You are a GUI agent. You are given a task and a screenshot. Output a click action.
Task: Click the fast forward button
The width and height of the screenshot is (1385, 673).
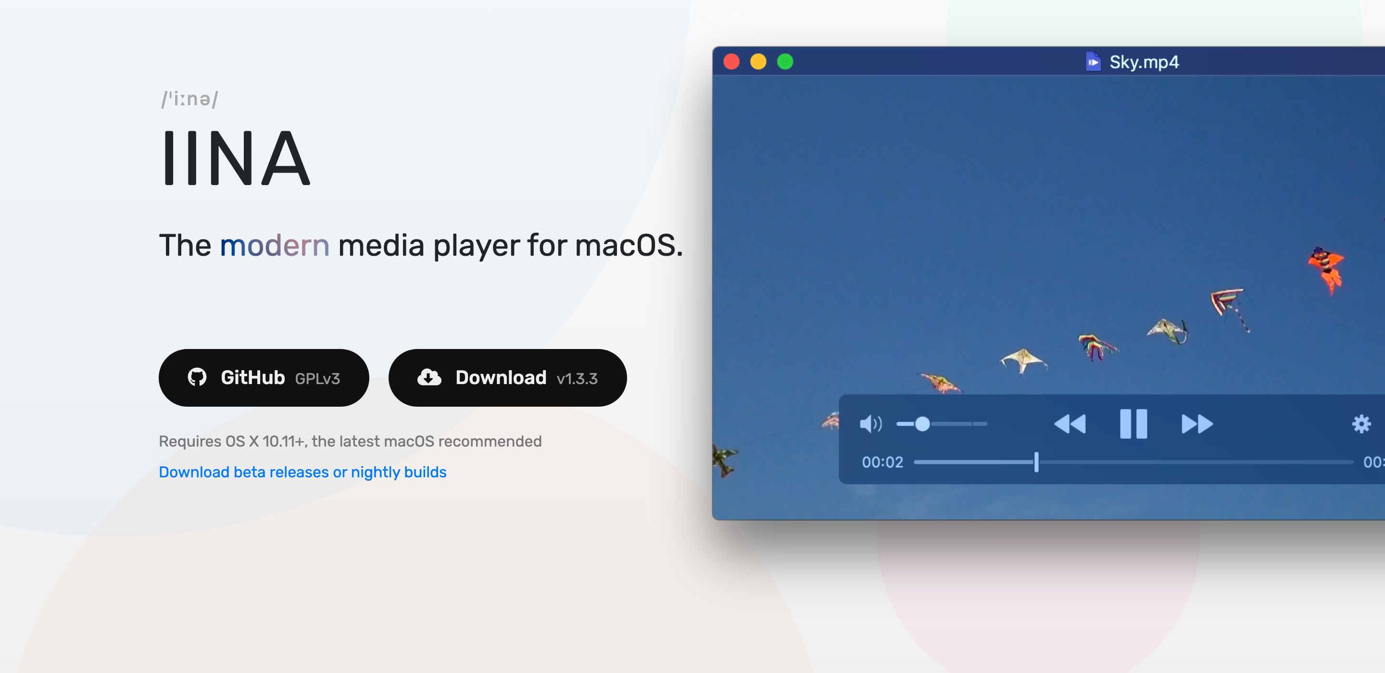pyautogui.click(x=1197, y=424)
